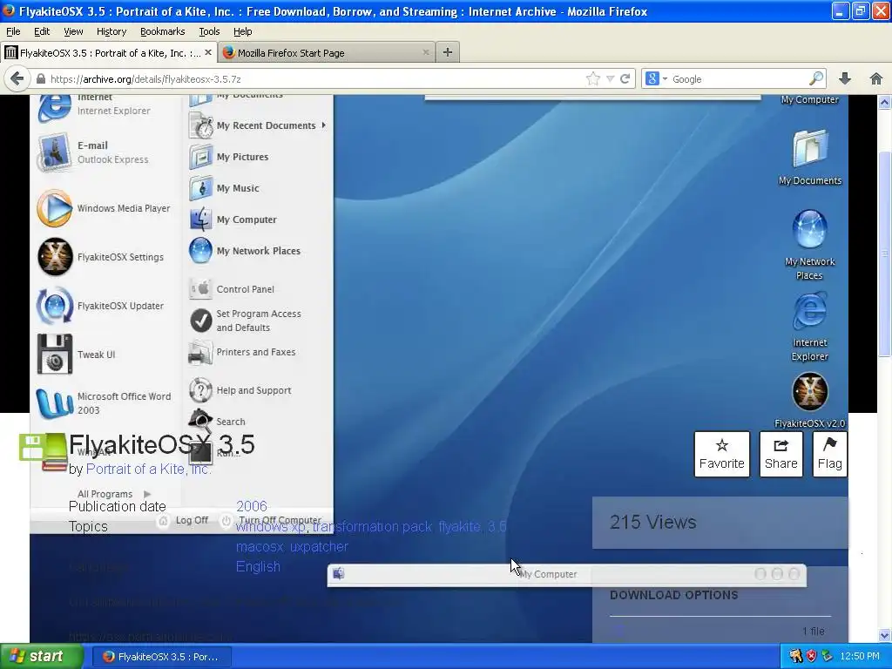Open the Downloads arrow in Firefox toolbar
Screen dimensions: 892x669
tap(845, 78)
